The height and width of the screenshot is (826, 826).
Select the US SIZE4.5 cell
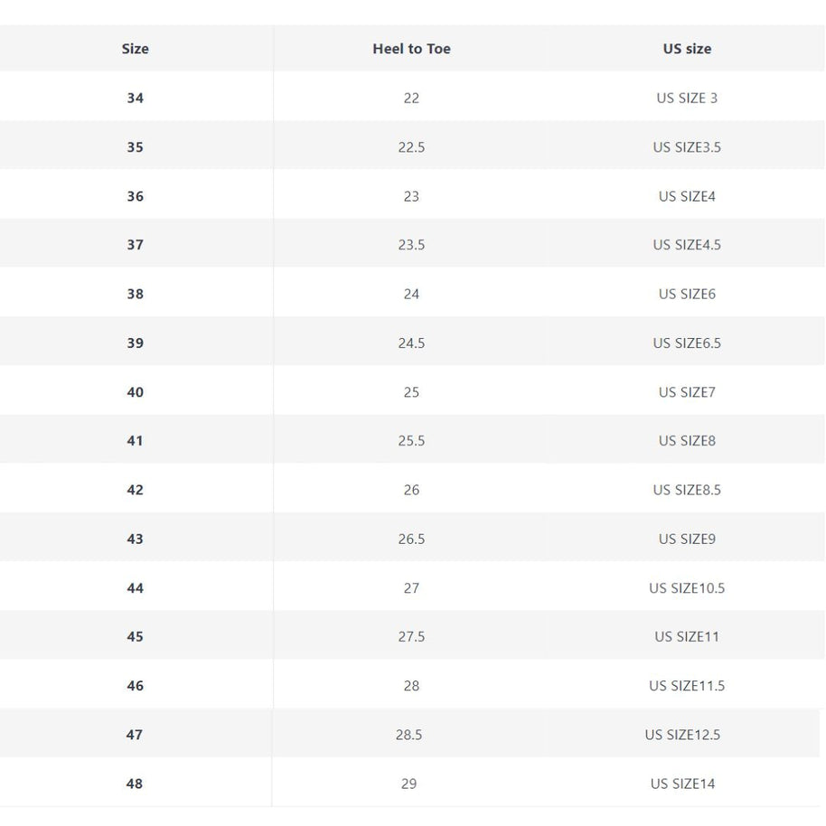687,245
